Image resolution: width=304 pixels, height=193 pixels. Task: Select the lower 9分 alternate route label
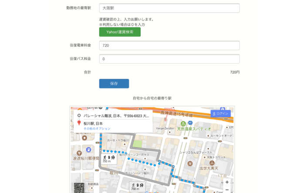[x=137, y=186]
